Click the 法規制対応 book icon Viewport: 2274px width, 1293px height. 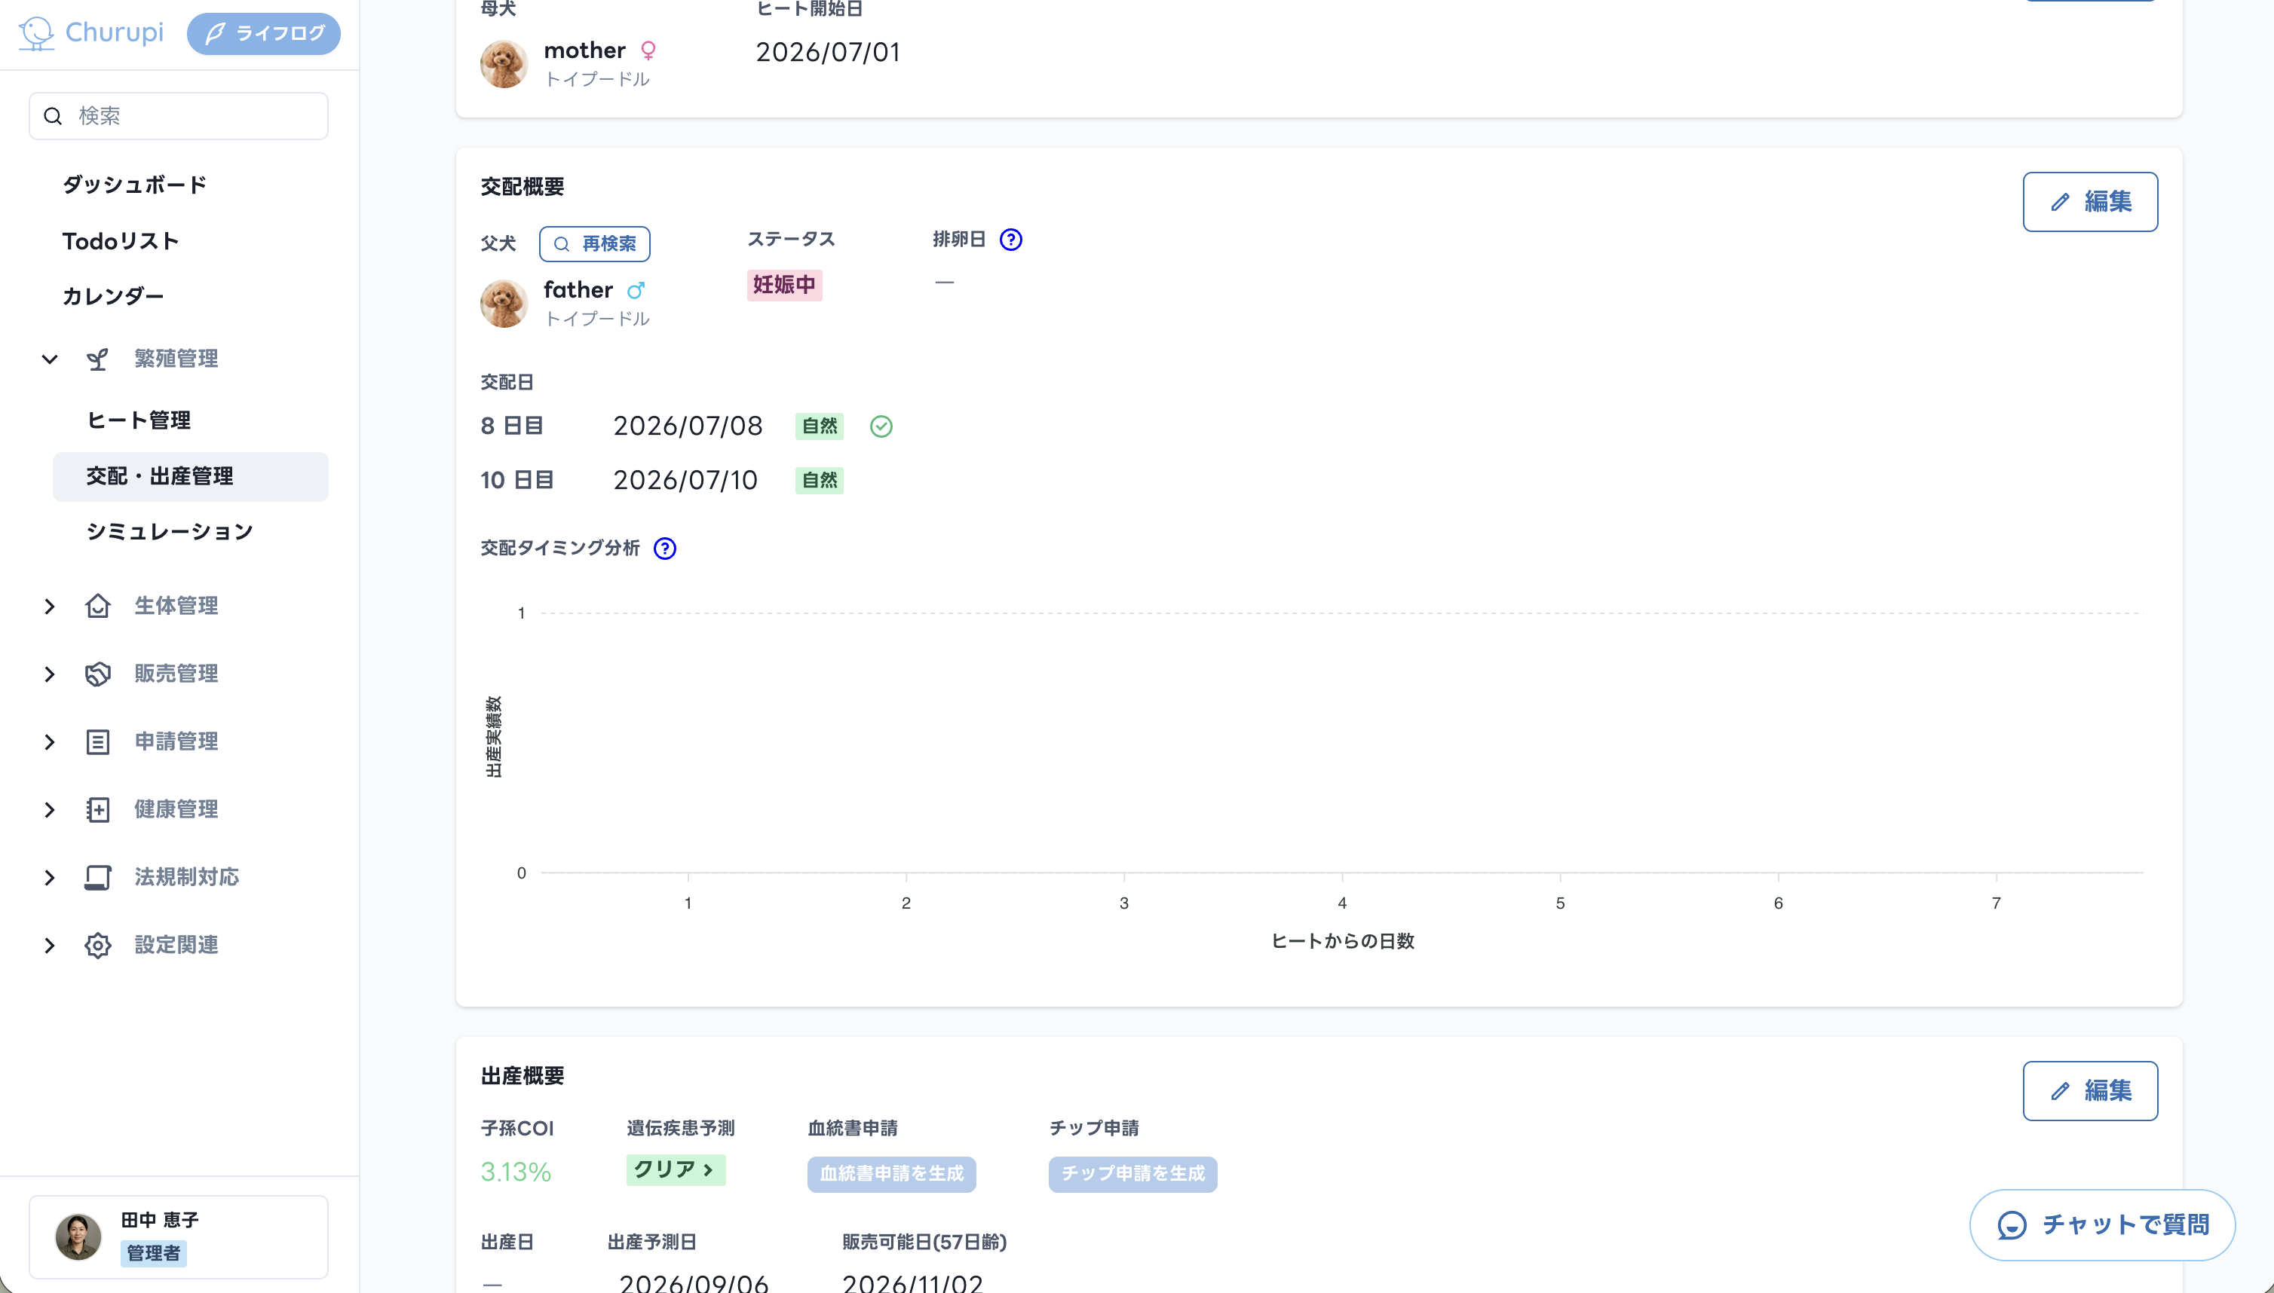[x=98, y=877]
